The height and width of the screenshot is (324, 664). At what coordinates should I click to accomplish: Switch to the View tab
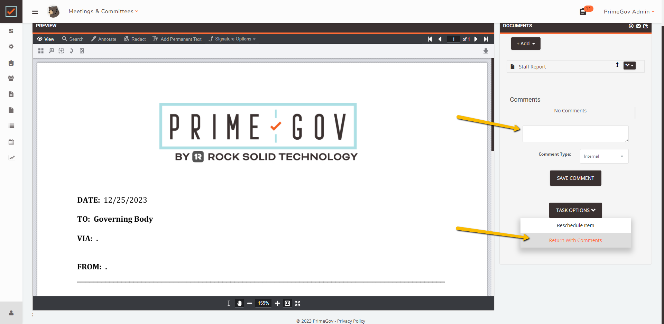pyautogui.click(x=46, y=39)
